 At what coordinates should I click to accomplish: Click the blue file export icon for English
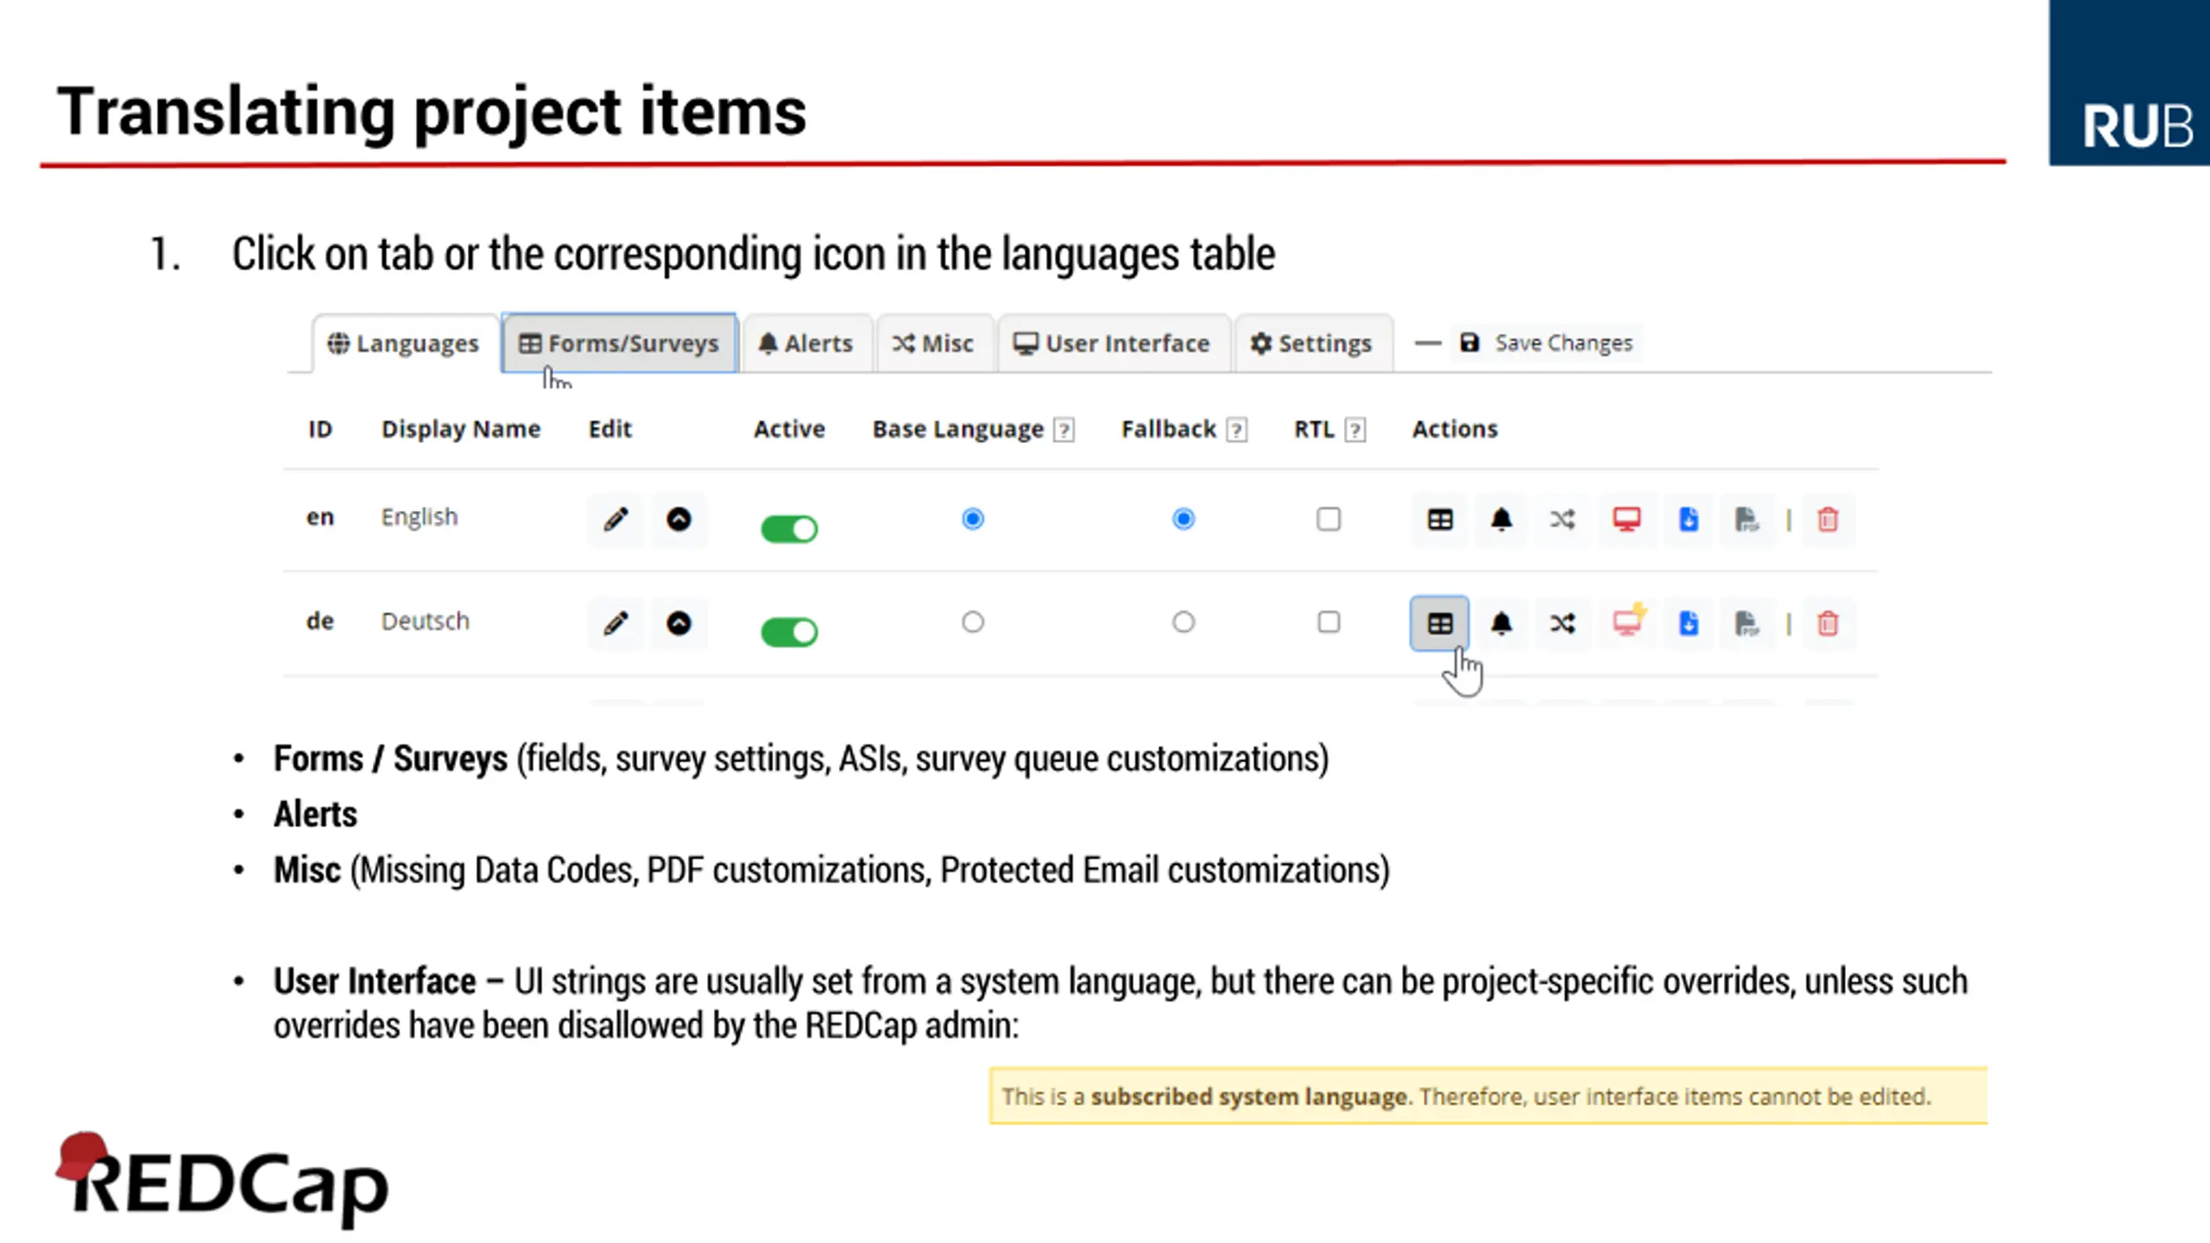click(x=1688, y=520)
